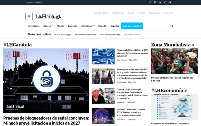Open the hamburger menu button
Viewport: 201px width, 126px height.
(29, 17)
